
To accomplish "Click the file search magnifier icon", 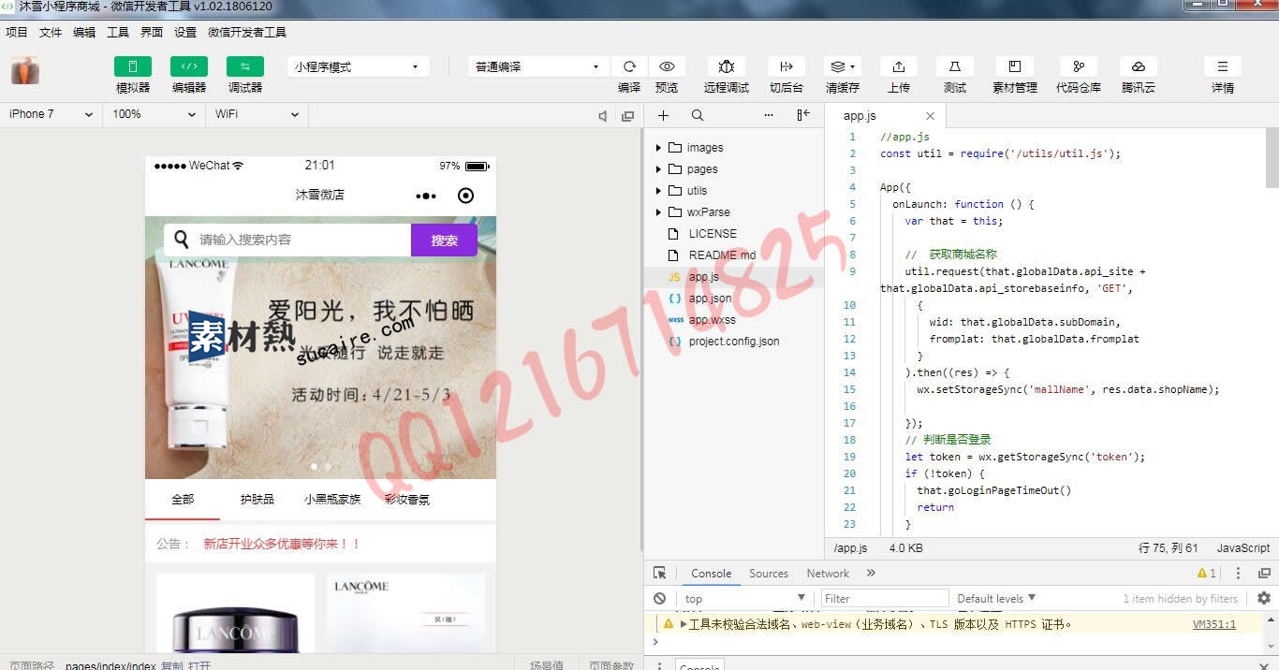I will click(698, 115).
